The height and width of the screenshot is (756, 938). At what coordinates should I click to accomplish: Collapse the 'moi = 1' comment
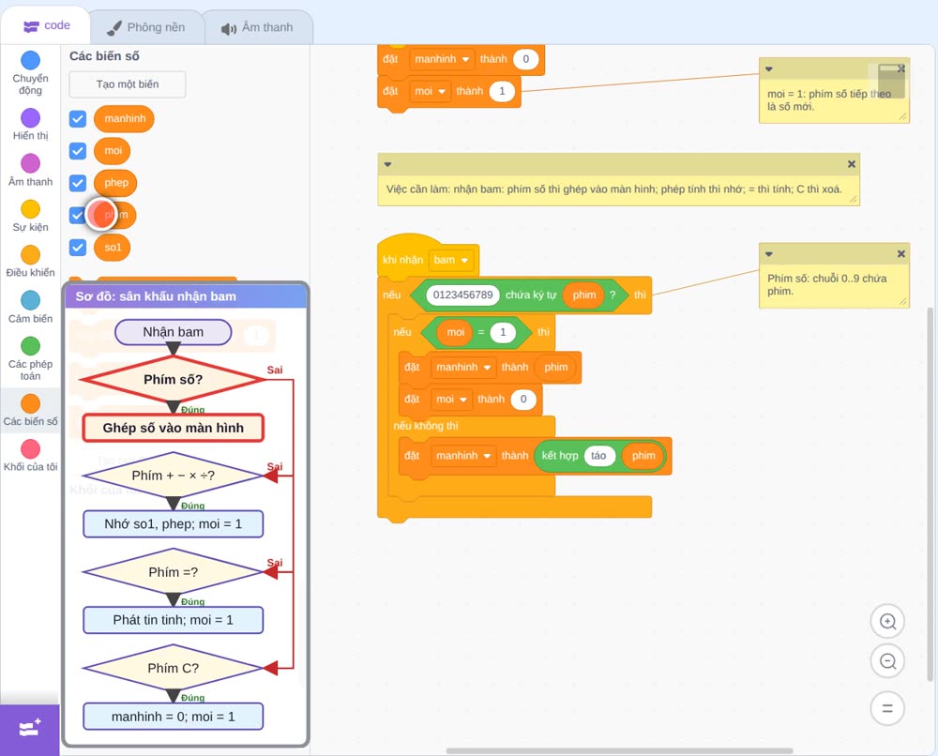[769, 68]
